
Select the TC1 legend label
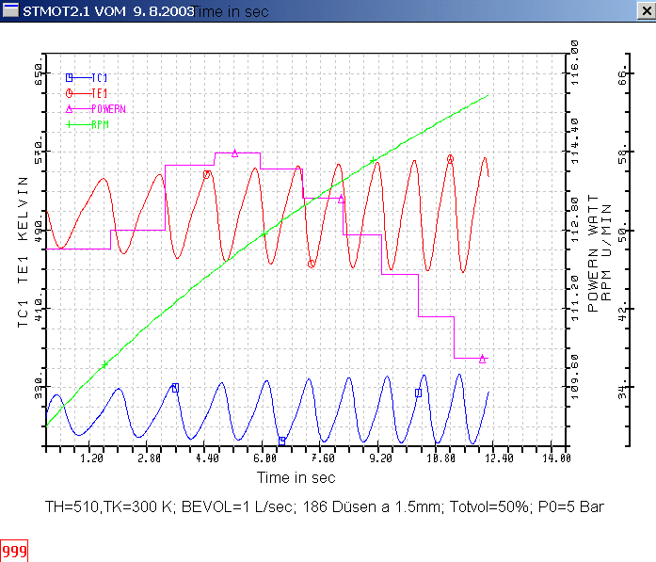99,77
